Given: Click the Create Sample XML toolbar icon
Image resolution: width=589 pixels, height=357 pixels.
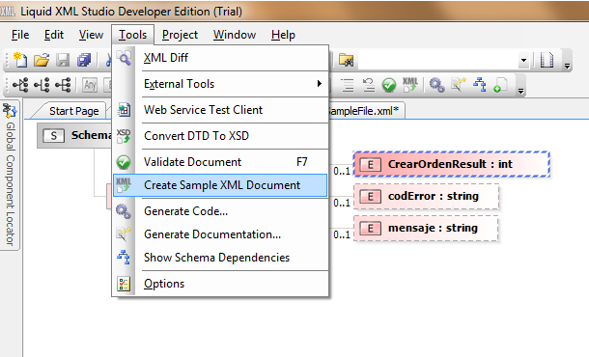Looking at the screenshot, I should pos(409,85).
